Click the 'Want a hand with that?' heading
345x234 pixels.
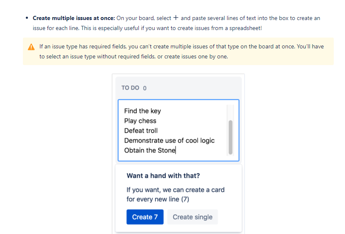click(163, 176)
